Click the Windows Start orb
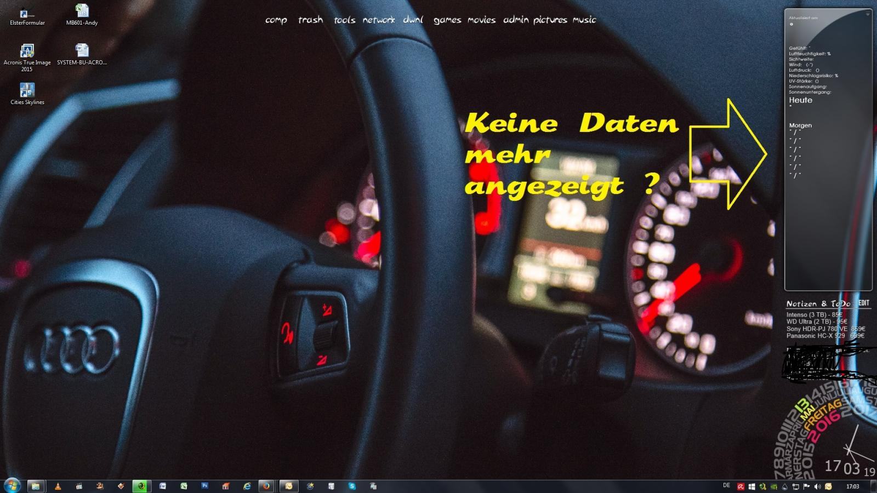This screenshot has height=493, width=877. 12,485
